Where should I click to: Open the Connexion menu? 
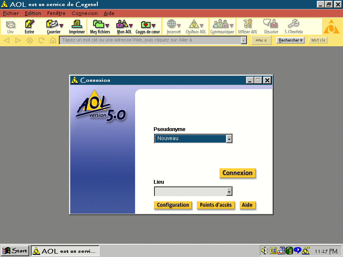coord(84,13)
